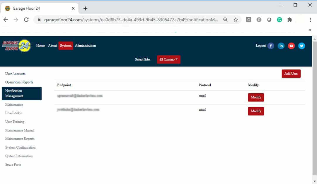
Task: Open the YouTube social icon
Action: 291,46
